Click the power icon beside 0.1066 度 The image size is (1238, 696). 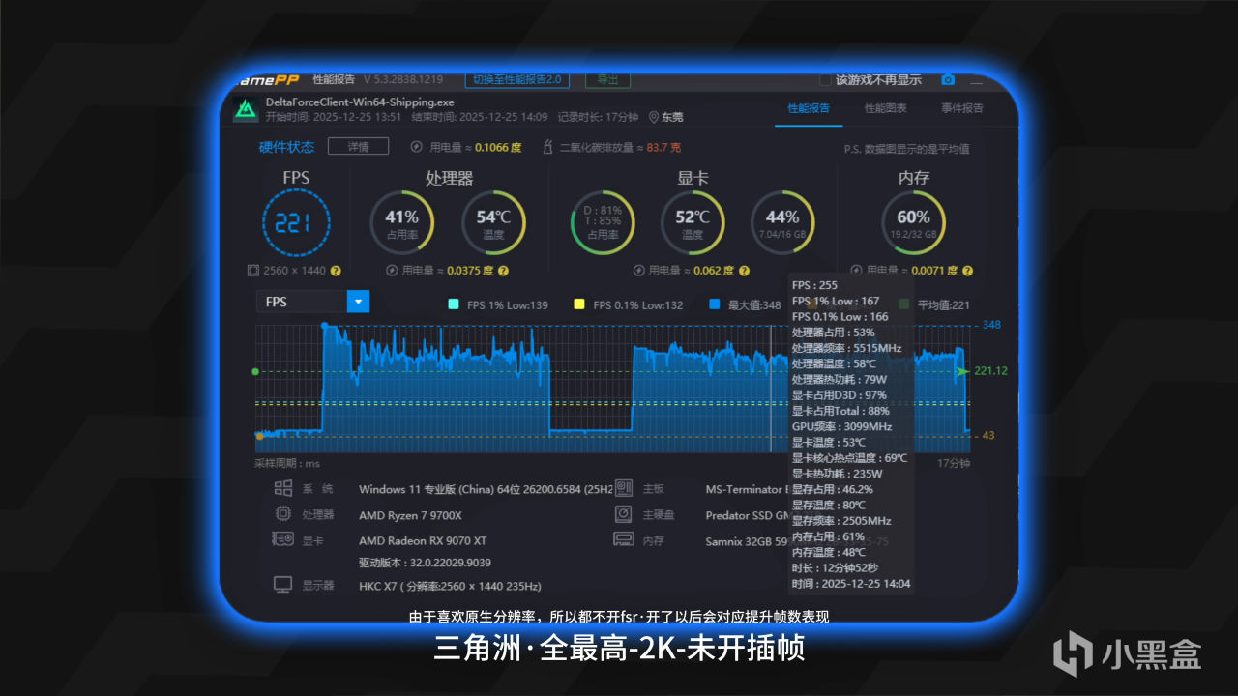tap(417, 147)
